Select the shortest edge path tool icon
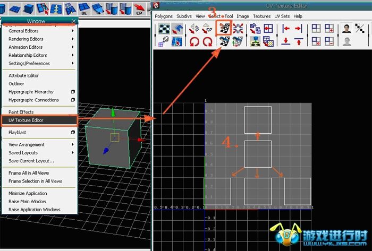Screen dimensions: 372x251 [x=177, y=41]
